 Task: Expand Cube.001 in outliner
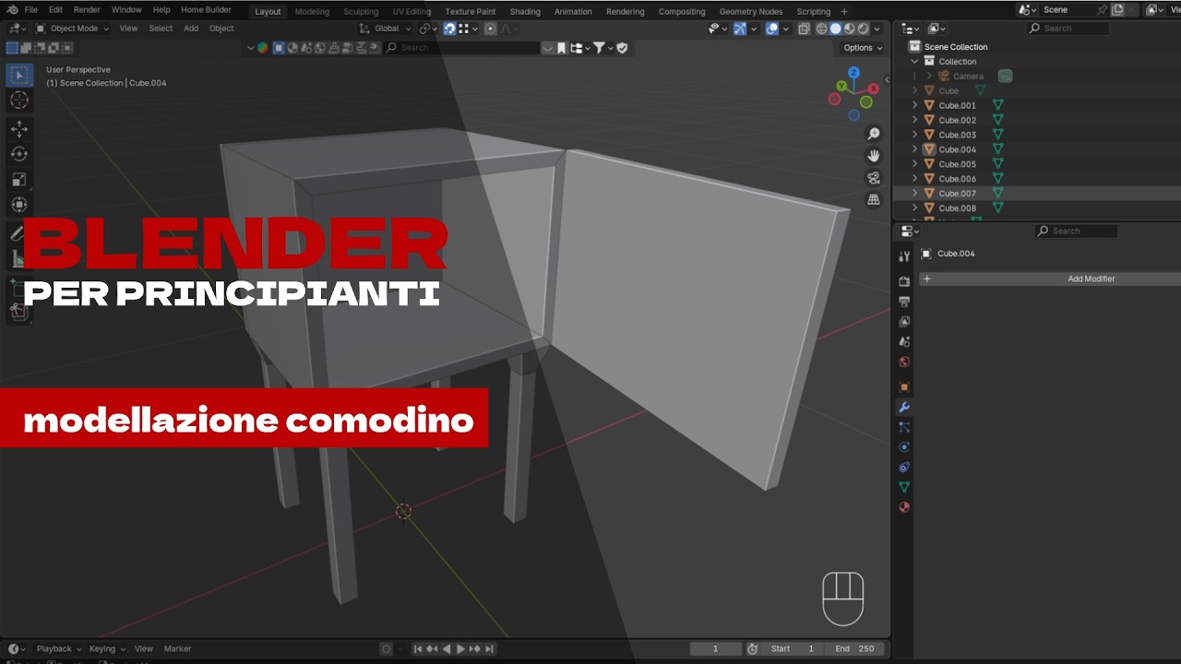[915, 105]
